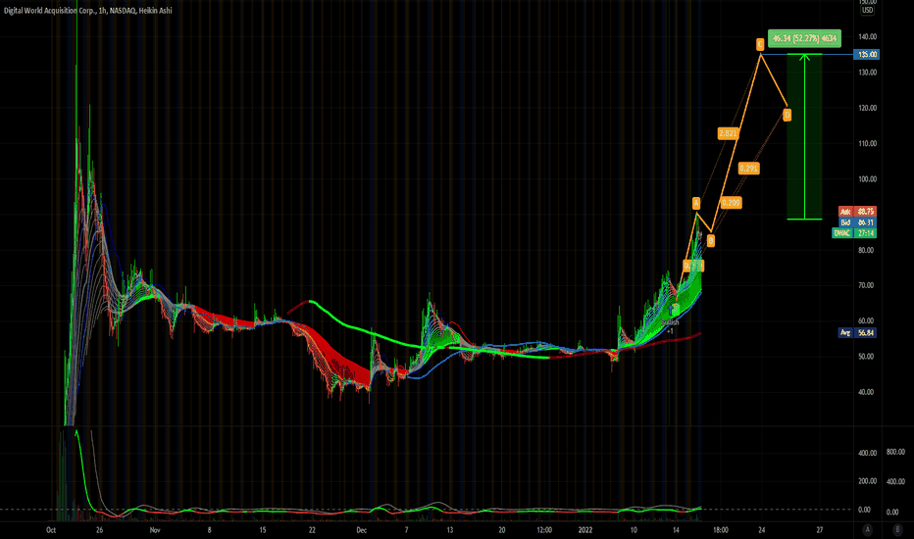Click the red Ask 88.75 price tag

(x=857, y=212)
